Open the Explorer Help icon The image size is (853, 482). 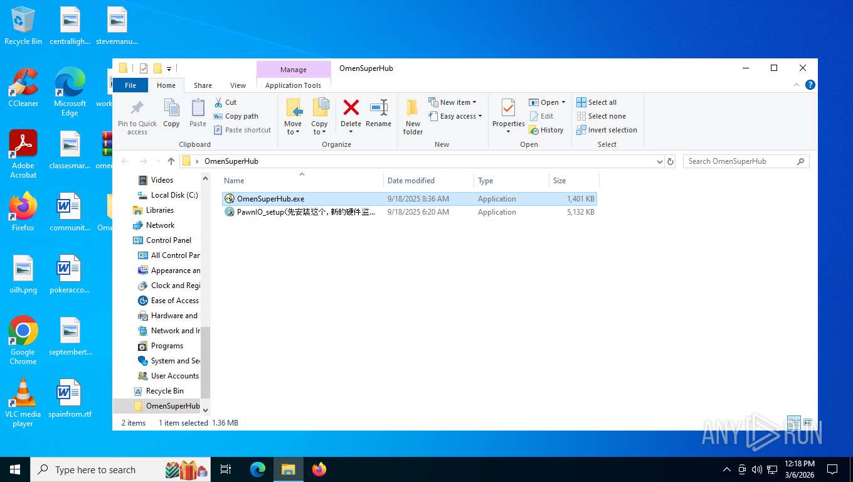point(810,85)
